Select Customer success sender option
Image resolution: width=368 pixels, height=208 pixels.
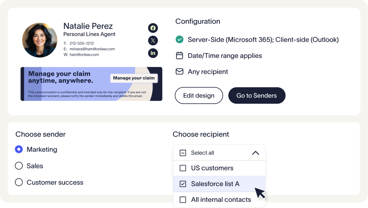(x=19, y=182)
